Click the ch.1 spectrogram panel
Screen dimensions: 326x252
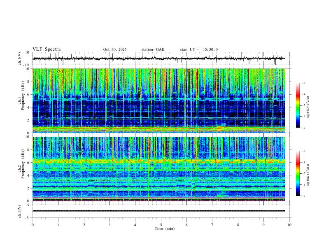click(158, 100)
